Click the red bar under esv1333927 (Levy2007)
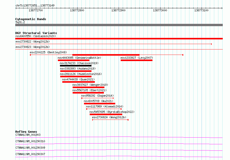The width and height of the screenshot is (230, 160). pos(136,60)
